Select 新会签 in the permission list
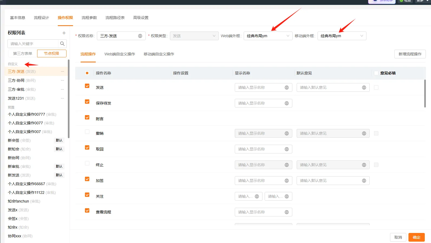This screenshot has height=243, width=431. click(14, 140)
